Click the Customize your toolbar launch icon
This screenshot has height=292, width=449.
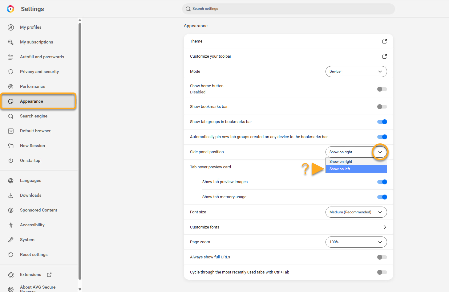click(x=384, y=56)
